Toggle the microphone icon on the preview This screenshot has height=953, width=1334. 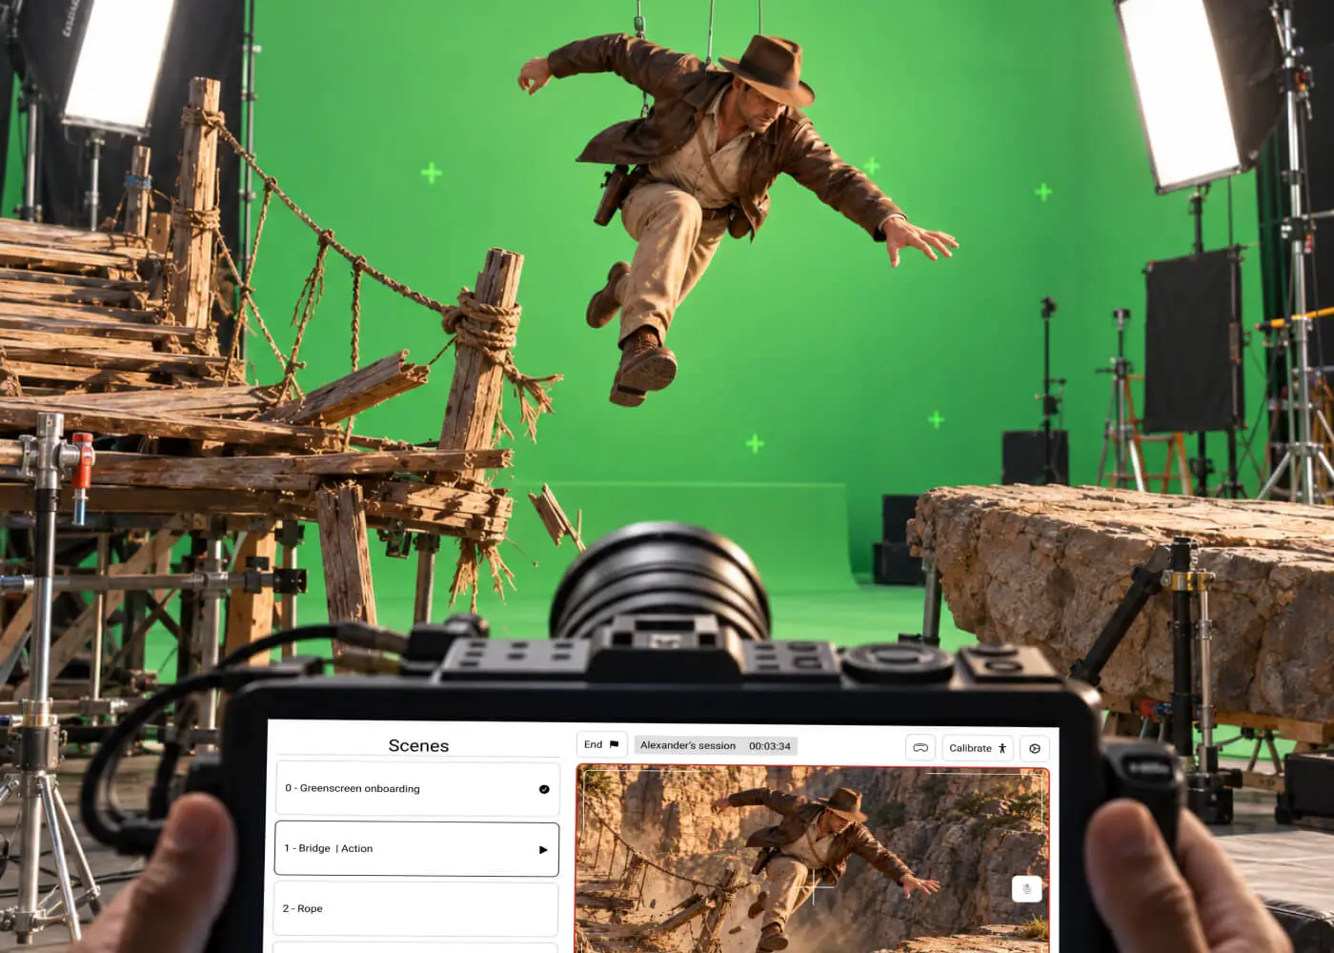pyautogui.click(x=1026, y=889)
